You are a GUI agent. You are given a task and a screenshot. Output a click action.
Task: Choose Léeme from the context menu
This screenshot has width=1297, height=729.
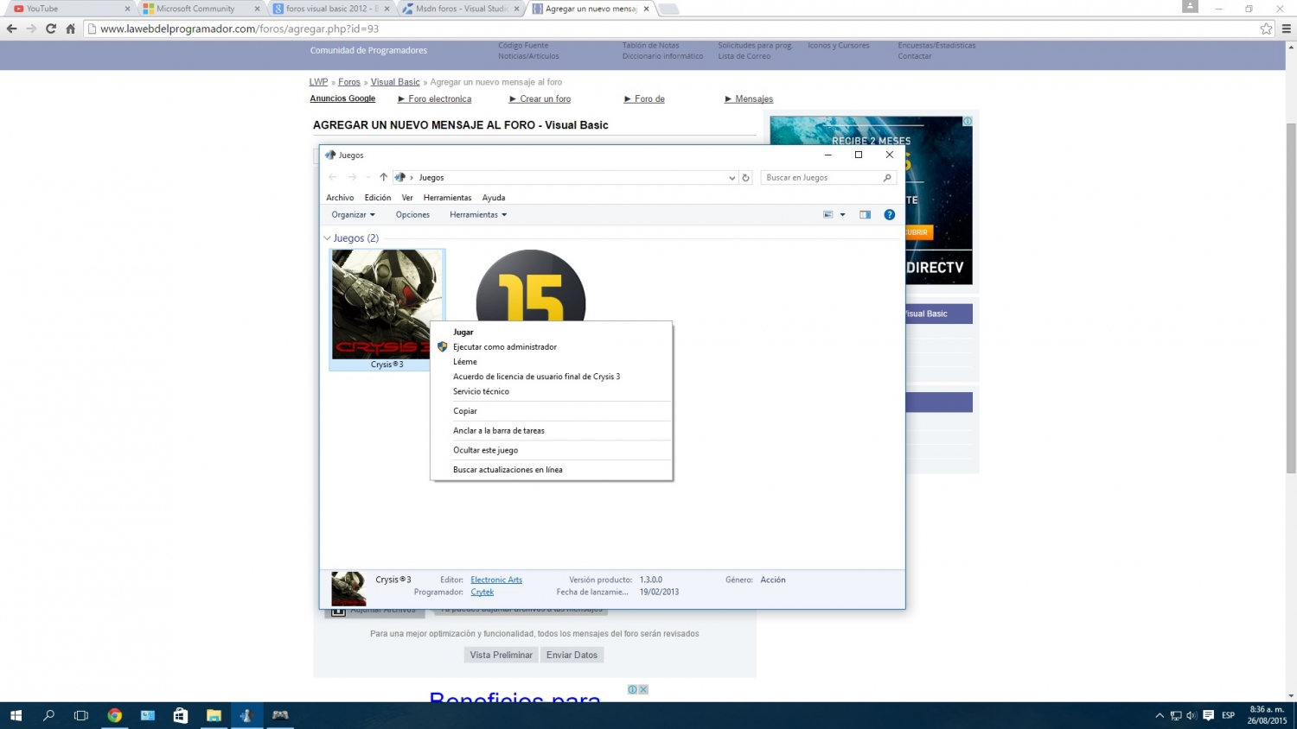pos(552,362)
